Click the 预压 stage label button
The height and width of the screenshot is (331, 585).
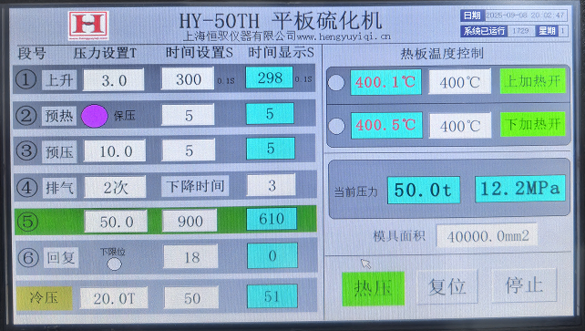point(59,151)
